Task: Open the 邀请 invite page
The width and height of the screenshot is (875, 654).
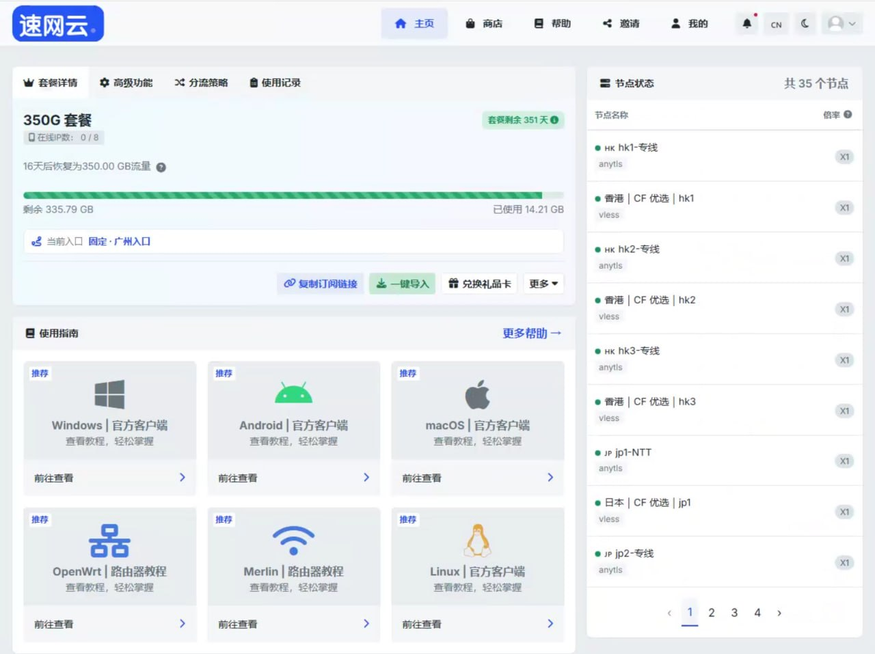Action: coord(621,24)
